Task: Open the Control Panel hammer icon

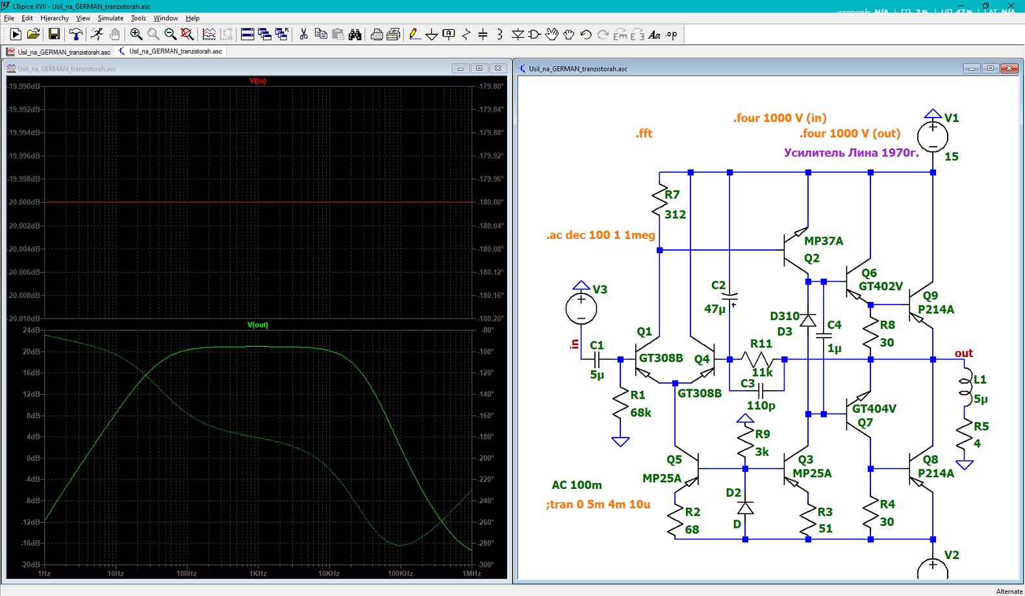Action: tap(76, 34)
